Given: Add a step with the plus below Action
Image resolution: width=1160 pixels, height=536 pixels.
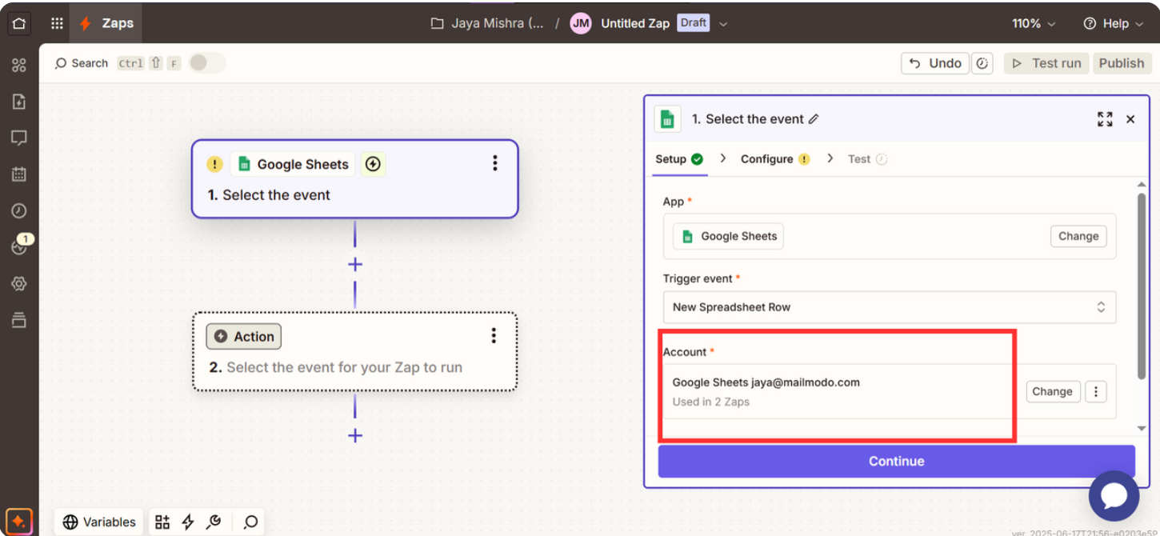Looking at the screenshot, I should pyautogui.click(x=355, y=436).
